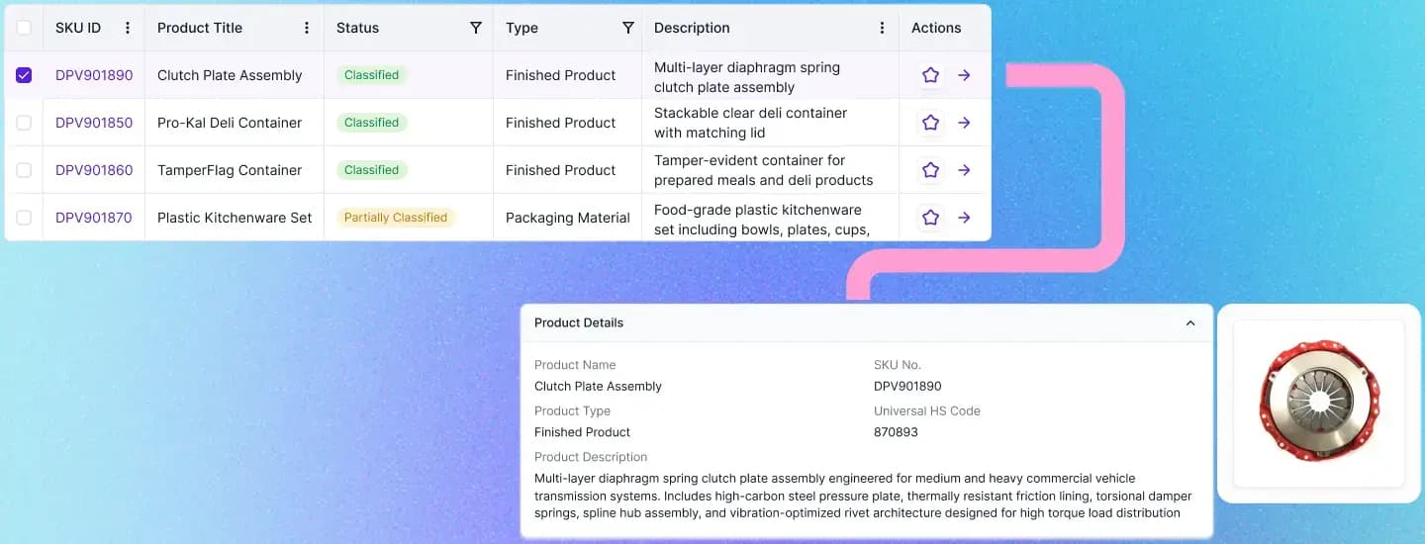The height and width of the screenshot is (544, 1425).
Task: Open Description column options menu
Action: tap(882, 28)
